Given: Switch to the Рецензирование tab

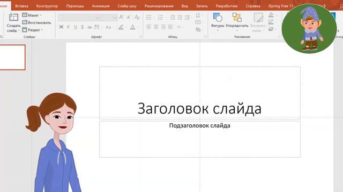Looking at the screenshot, I should (159, 6).
